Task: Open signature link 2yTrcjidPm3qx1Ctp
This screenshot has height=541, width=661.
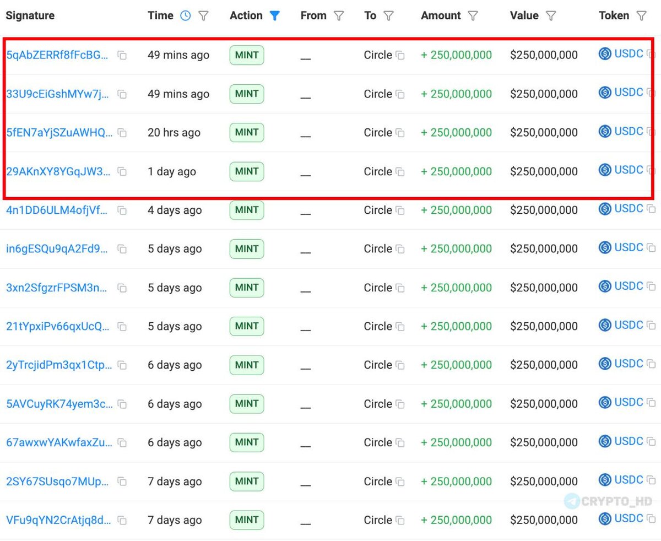Action: point(59,365)
